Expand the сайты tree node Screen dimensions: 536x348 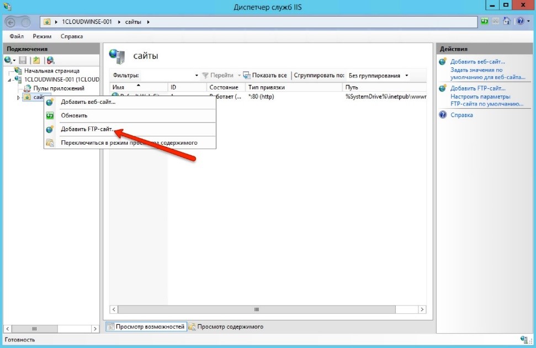(18, 98)
